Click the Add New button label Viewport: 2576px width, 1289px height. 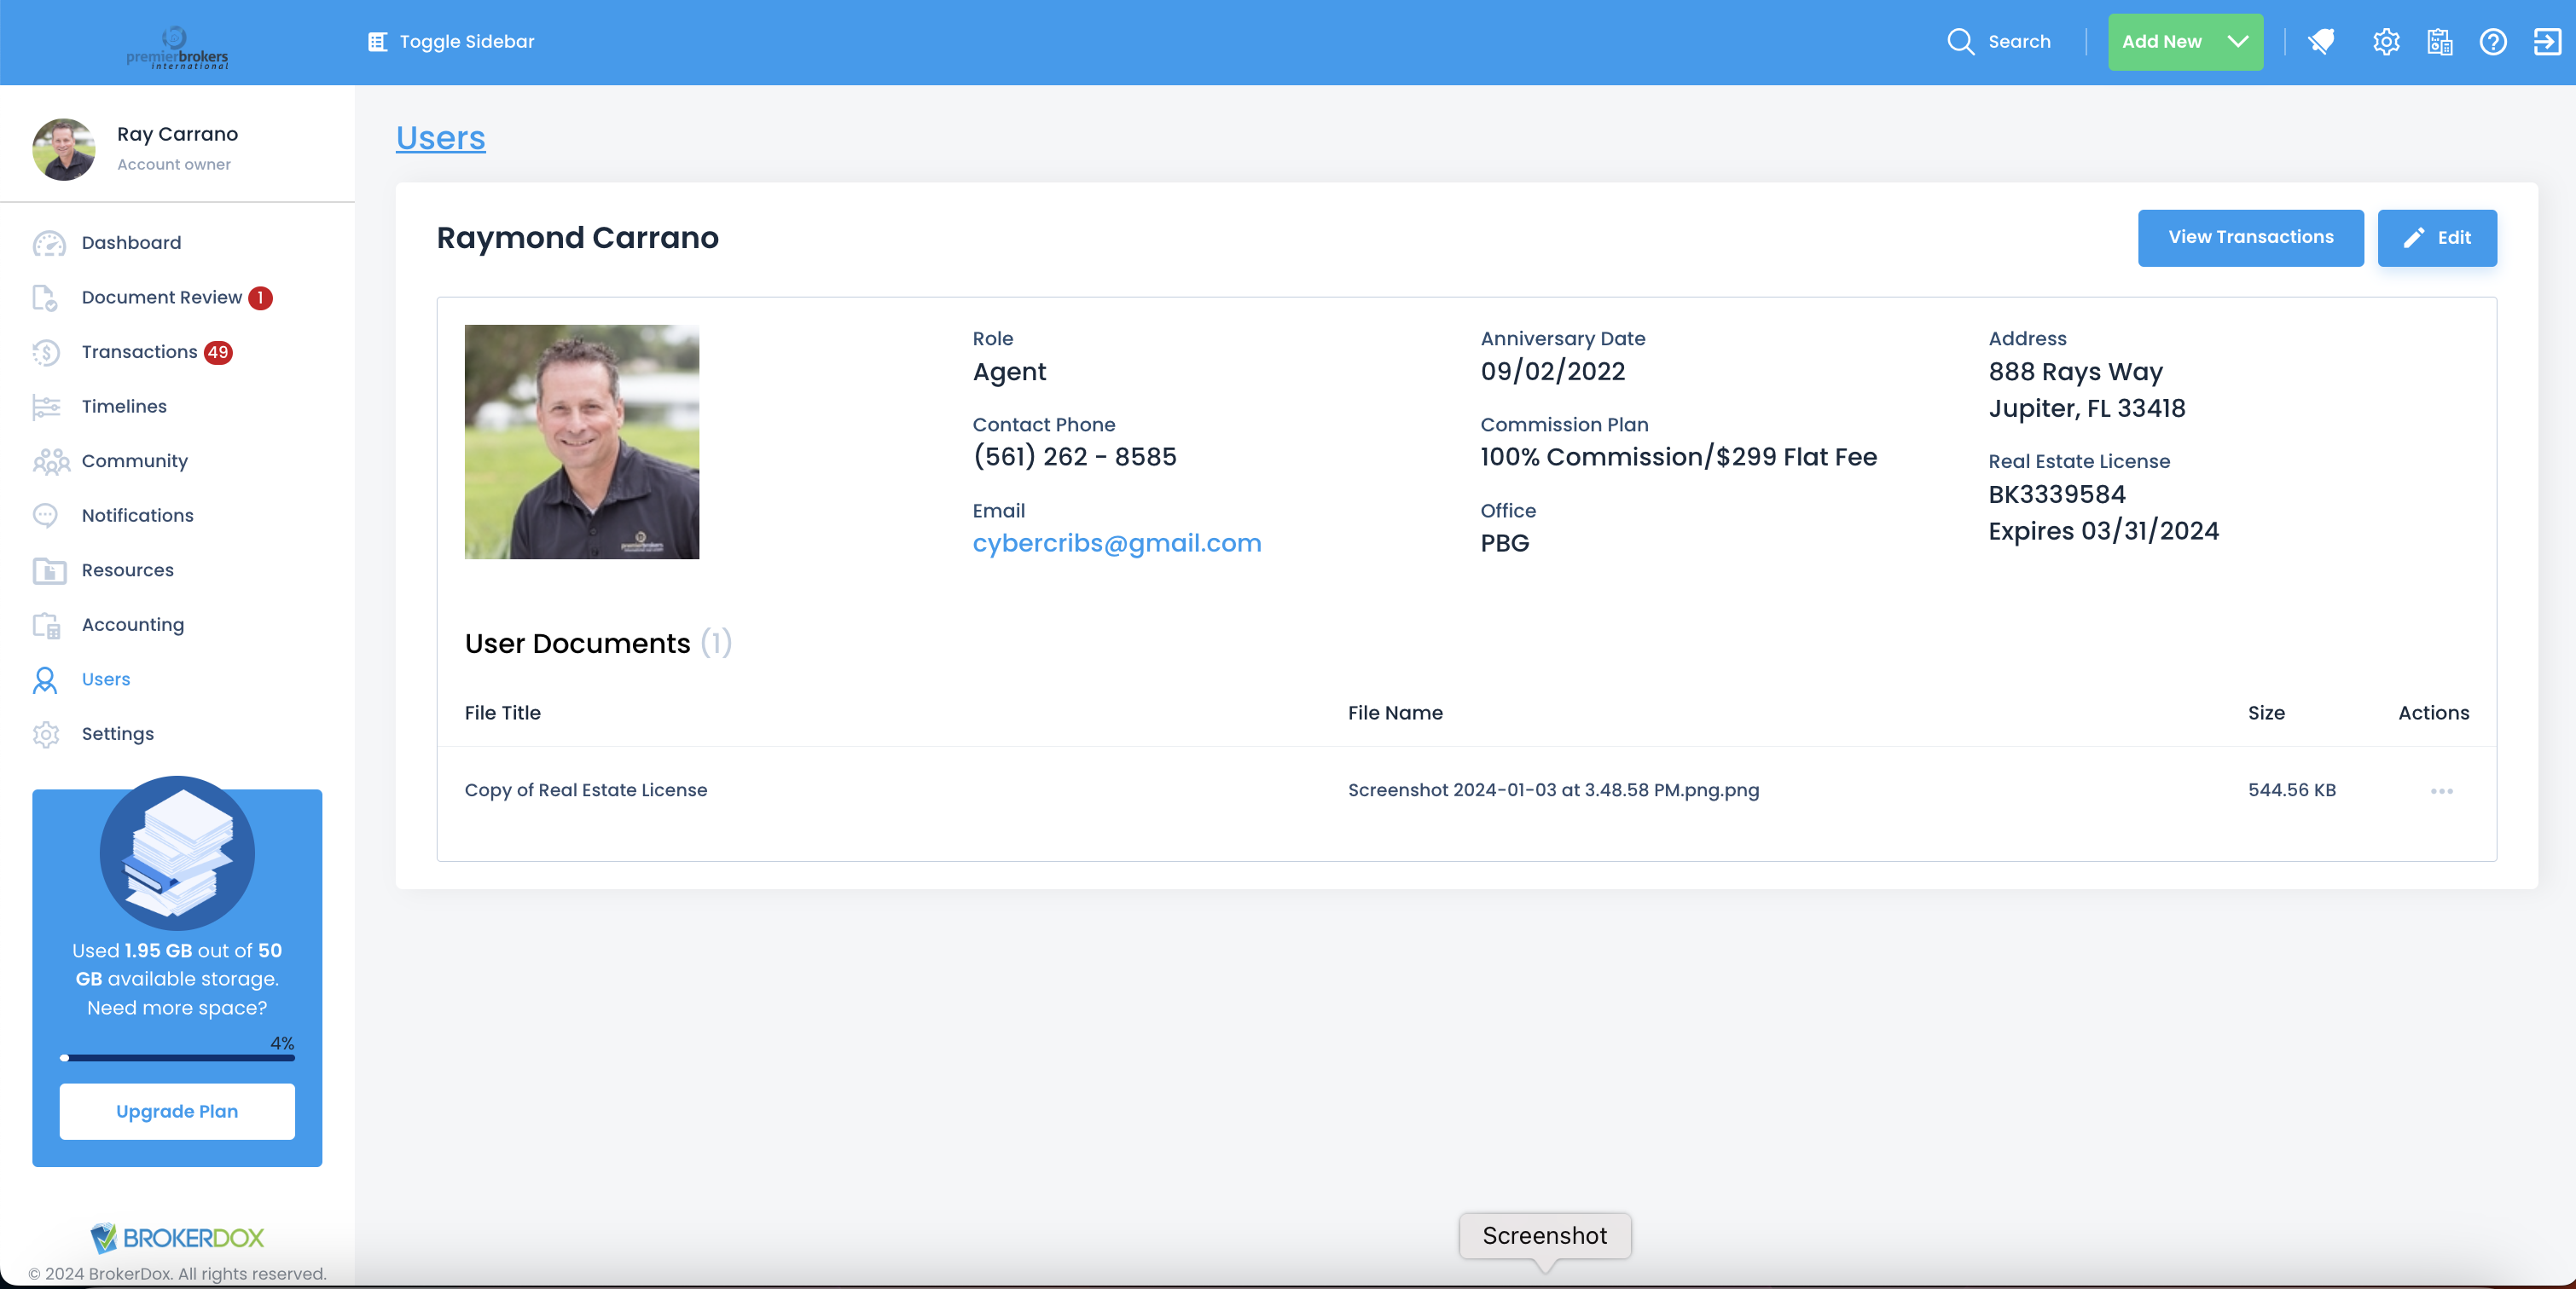pos(2162,42)
